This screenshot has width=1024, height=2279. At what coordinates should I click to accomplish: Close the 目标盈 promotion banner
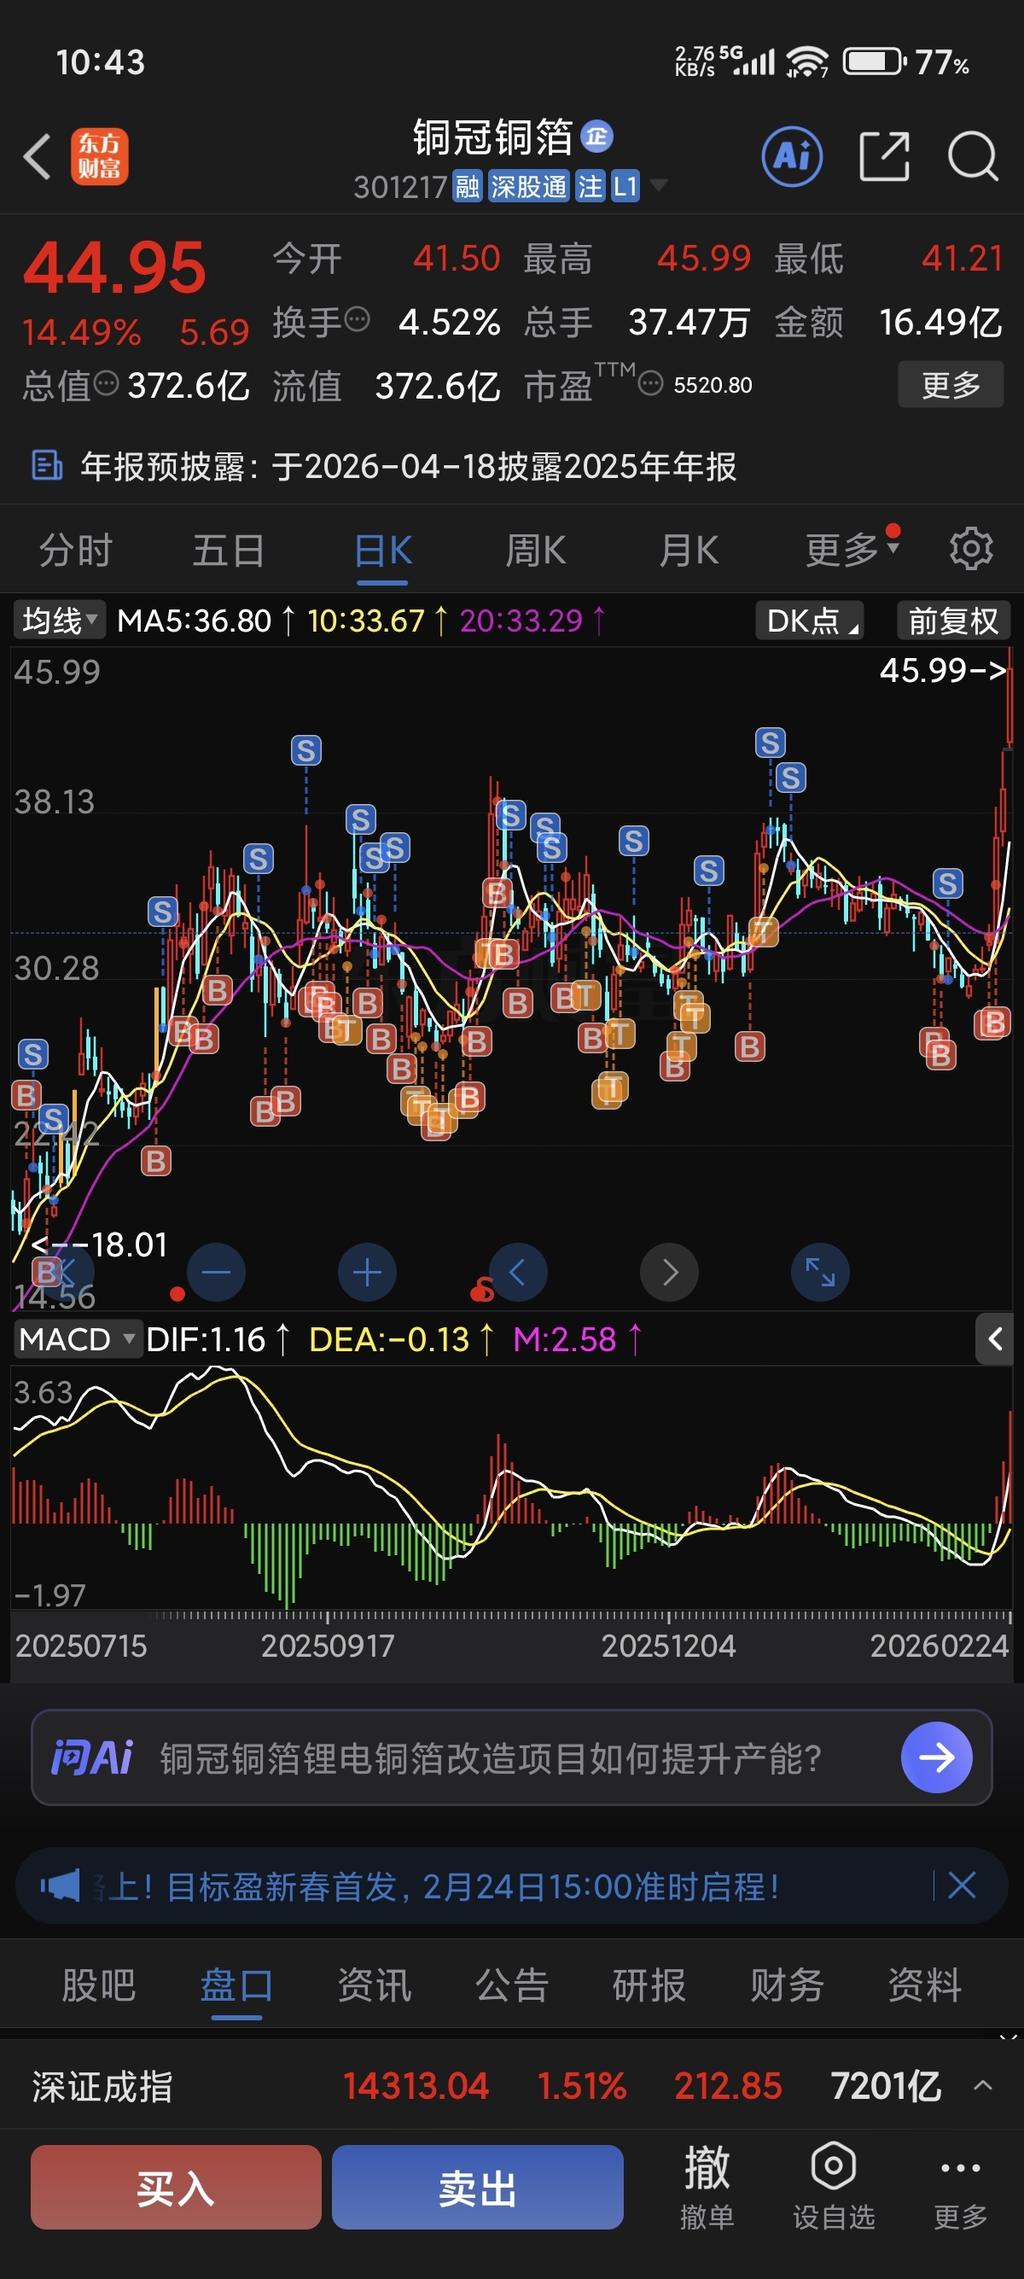(962, 1886)
